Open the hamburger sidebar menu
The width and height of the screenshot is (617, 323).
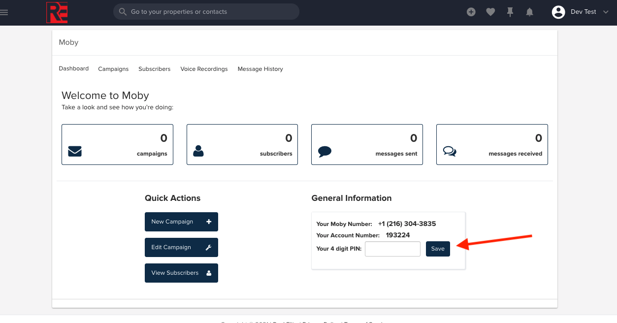click(4, 12)
